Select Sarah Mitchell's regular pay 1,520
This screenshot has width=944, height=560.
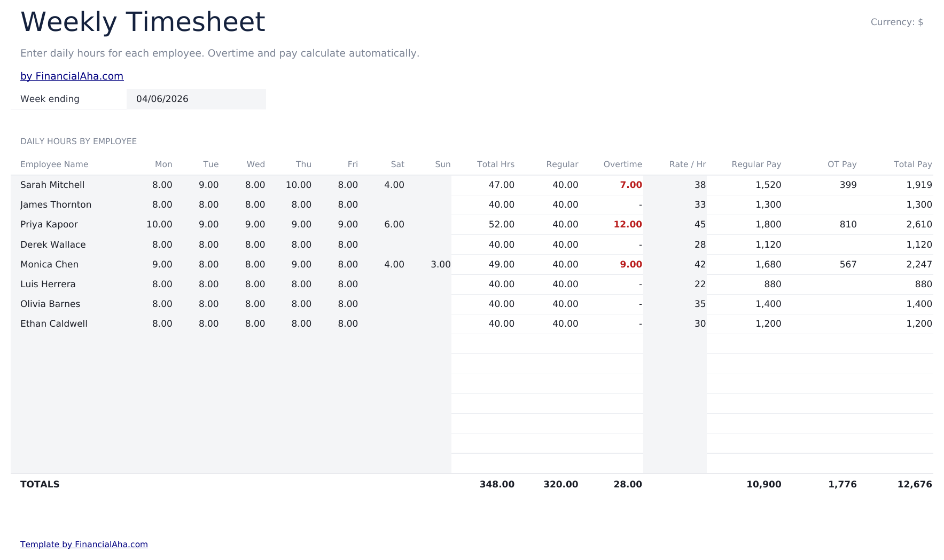click(768, 185)
